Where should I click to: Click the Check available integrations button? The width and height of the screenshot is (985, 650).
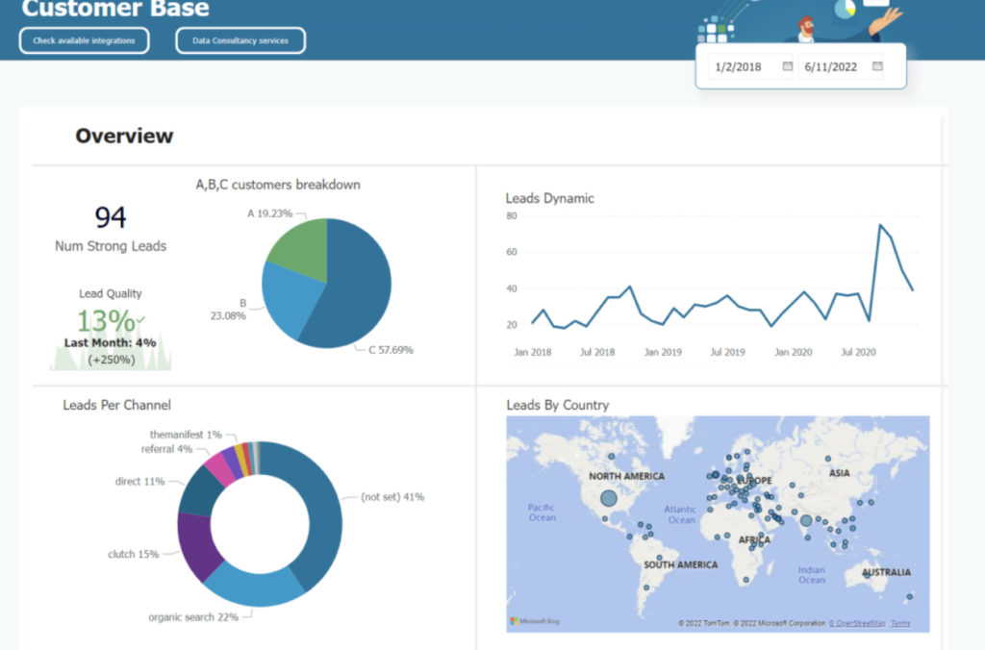(x=85, y=40)
